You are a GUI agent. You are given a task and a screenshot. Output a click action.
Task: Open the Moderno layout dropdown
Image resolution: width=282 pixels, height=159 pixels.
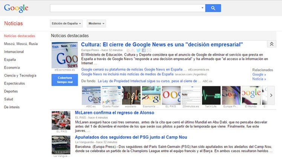96,23
